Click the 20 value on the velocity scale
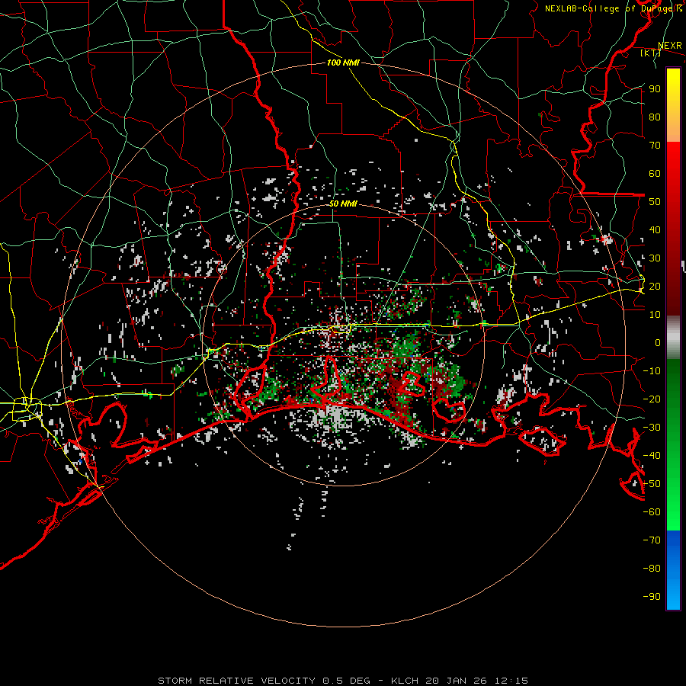 [x=655, y=287]
